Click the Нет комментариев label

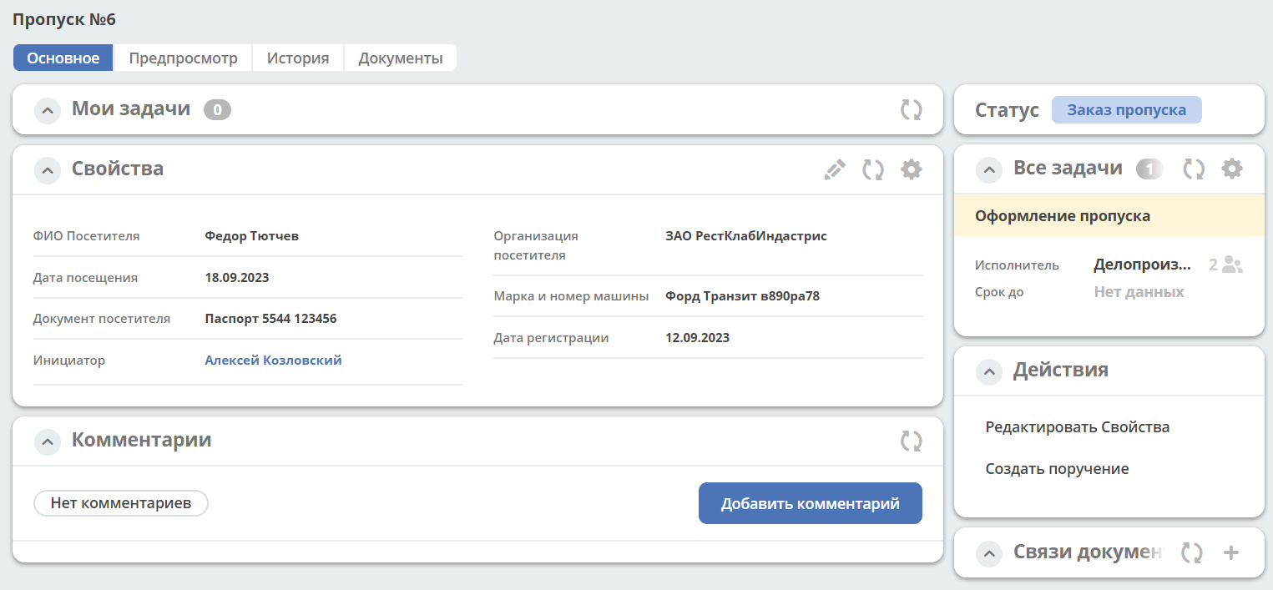[121, 503]
